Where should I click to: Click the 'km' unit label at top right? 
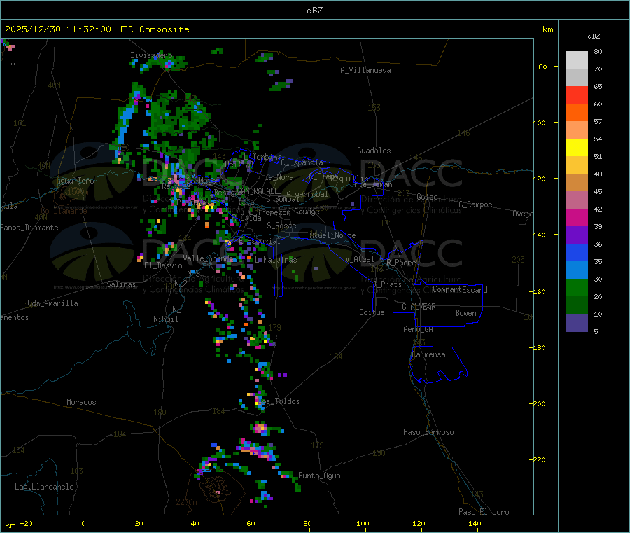coord(547,29)
